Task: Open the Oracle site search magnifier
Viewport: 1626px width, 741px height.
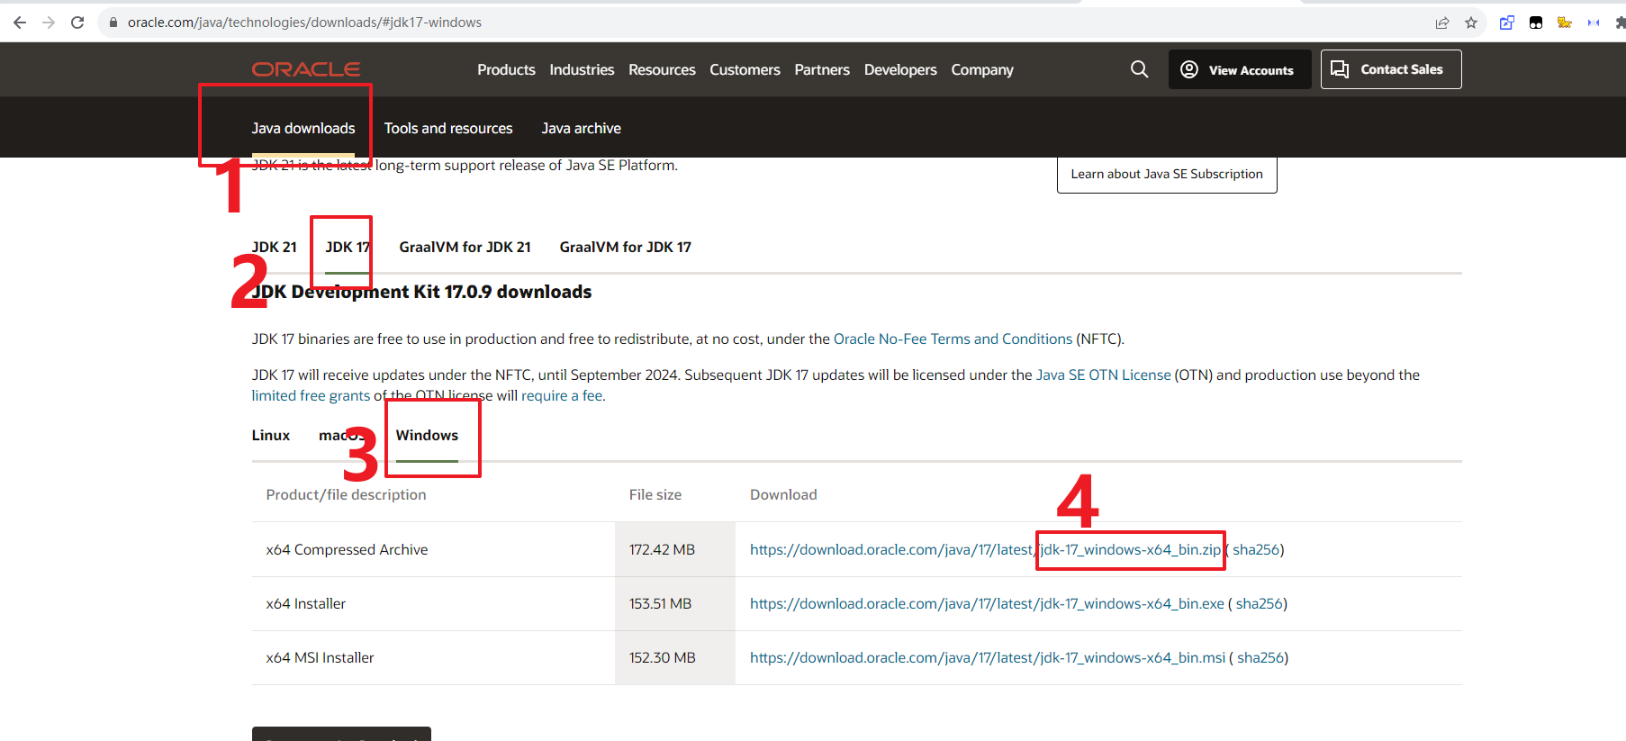Action: coord(1139,69)
